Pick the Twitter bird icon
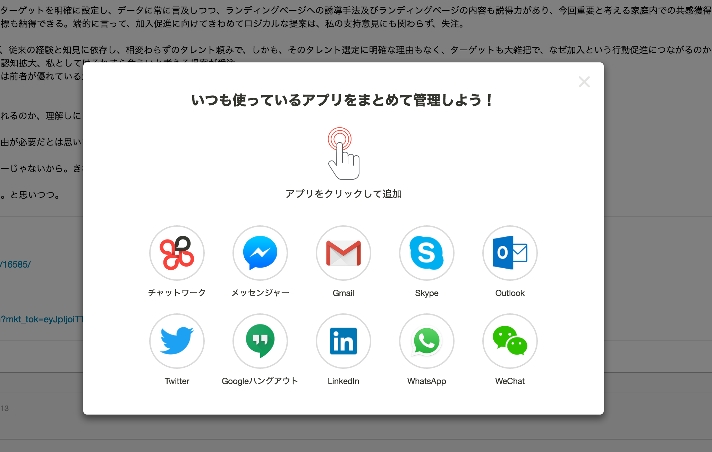The image size is (712, 452). 177,341
